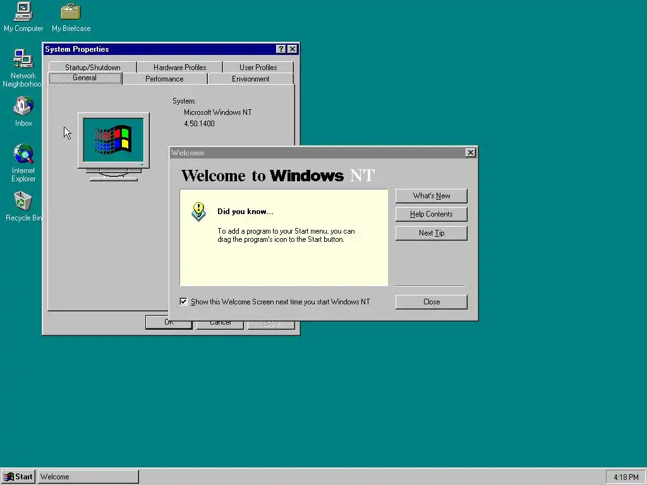
Task: Select the Internet Explorer desktop icon
Action: pyautogui.click(x=23, y=162)
